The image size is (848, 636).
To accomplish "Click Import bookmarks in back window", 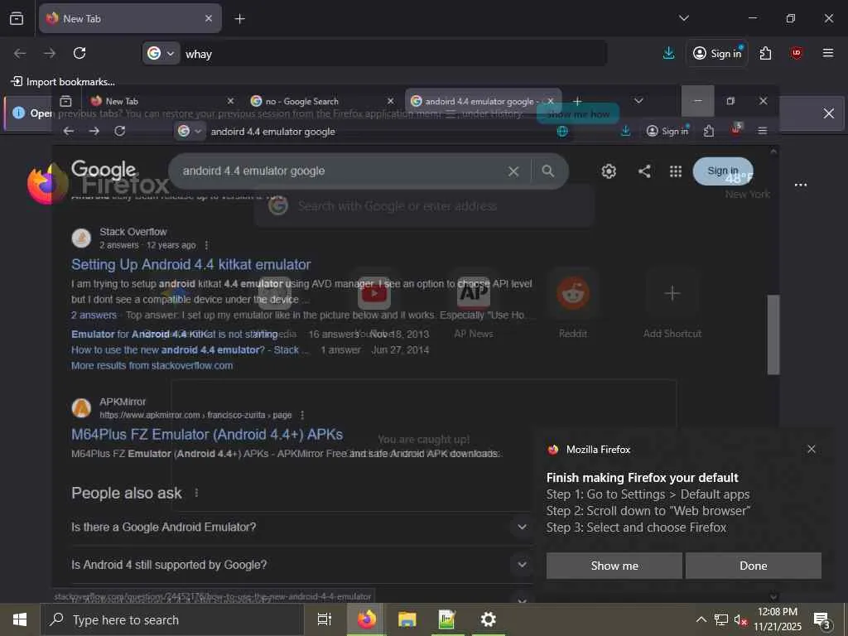I will click(x=63, y=82).
